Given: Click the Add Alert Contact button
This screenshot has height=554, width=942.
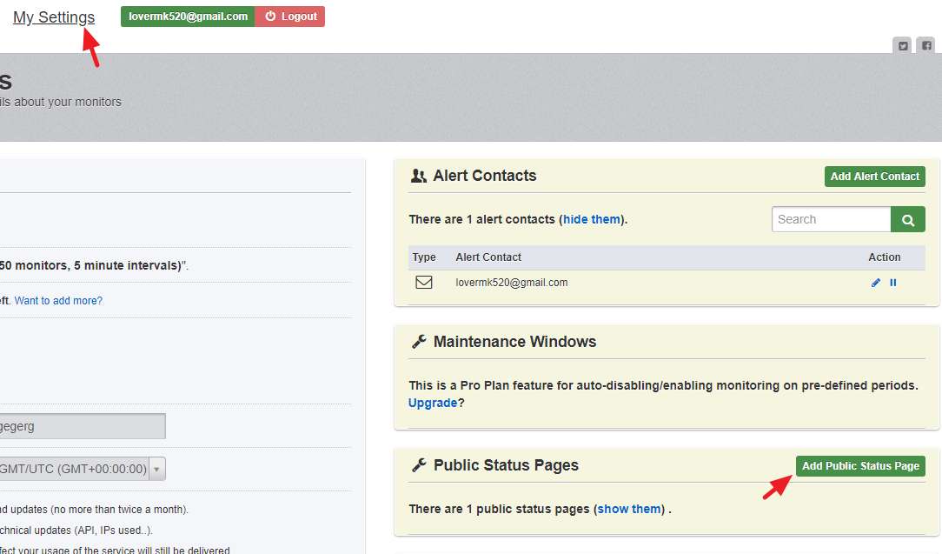Looking at the screenshot, I should tap(874, 177).
